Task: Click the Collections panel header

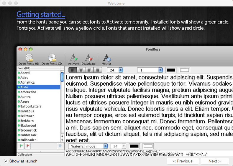Action: click(x=40, y=155)
